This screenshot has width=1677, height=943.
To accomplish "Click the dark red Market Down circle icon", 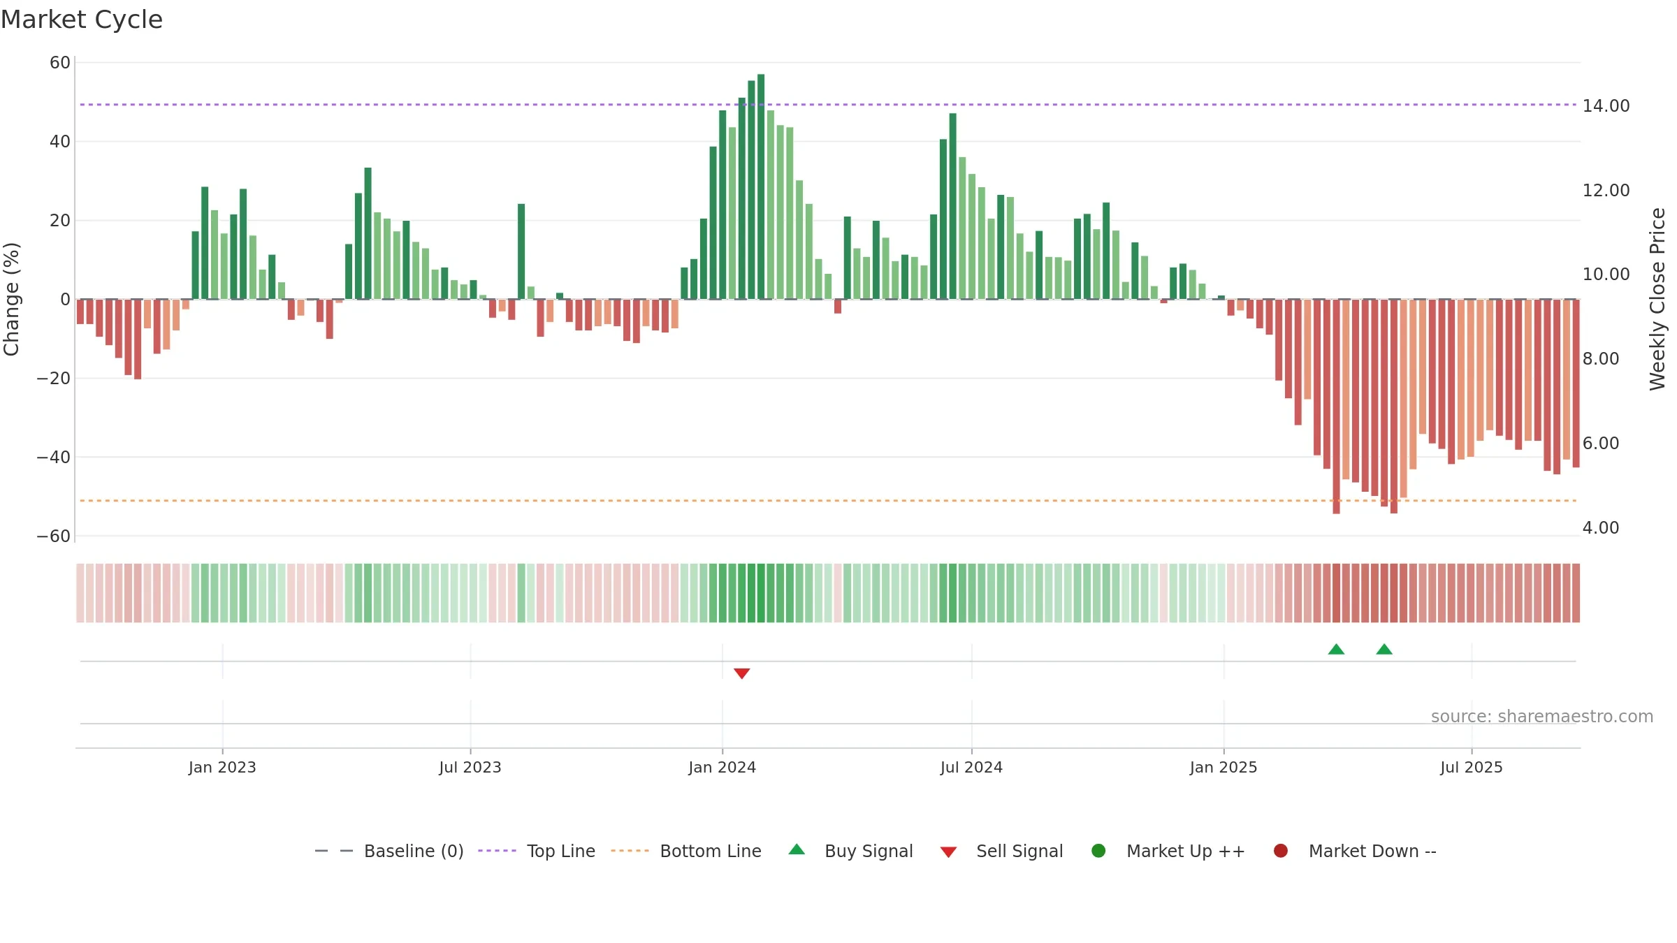I will point(1281,851).
